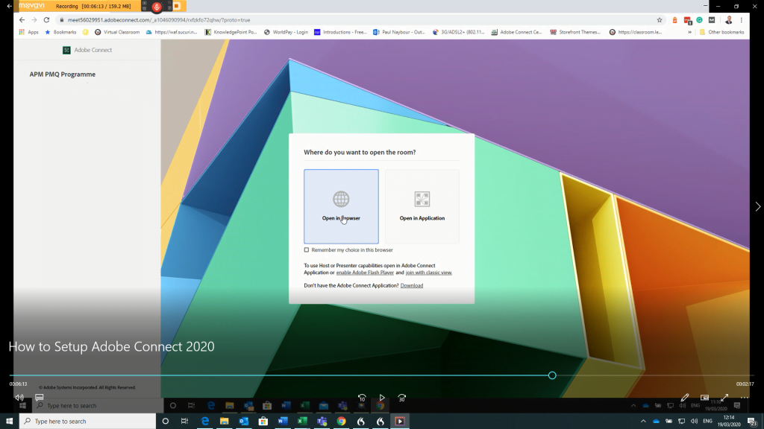This screenshot has height=429, width=764.
Task: Click the red Movavi microphone icon
Action: coord(157,6)
